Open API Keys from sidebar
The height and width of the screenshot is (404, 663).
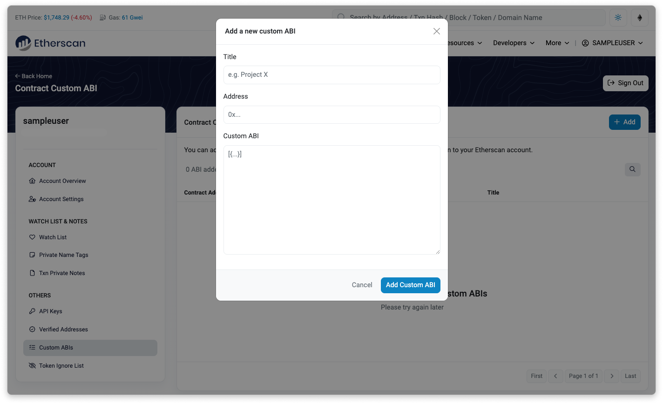pos(50,311)
